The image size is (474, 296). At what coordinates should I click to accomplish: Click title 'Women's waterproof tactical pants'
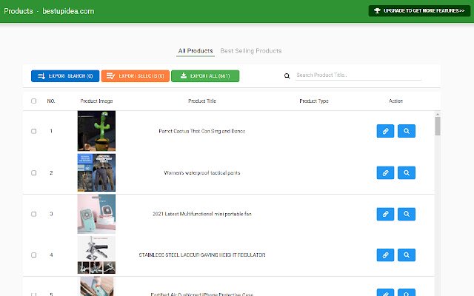tap(202, 172)
